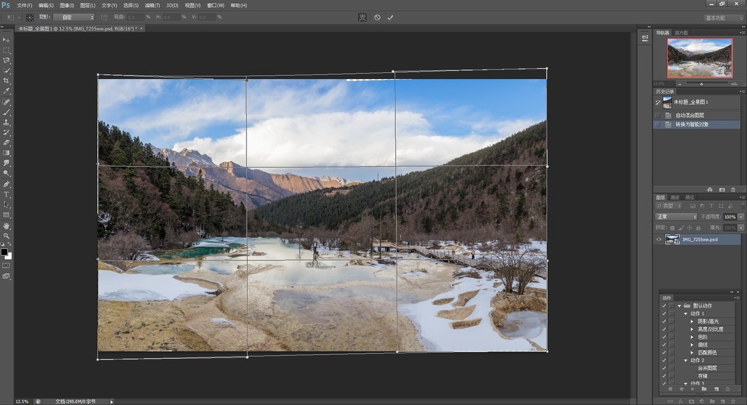Image resolution: width=747 pixels, height=405 pixels.
Task: Create new snapshot in History panel
Action: 722,189
